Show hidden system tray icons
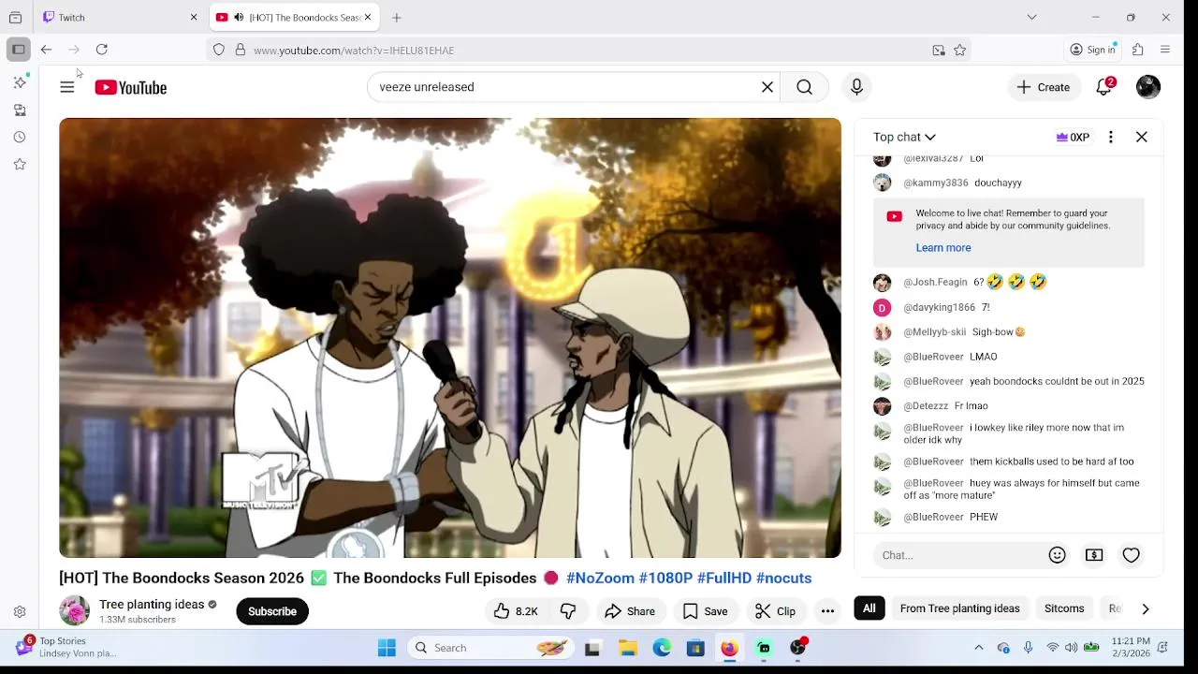 [979, 648]
